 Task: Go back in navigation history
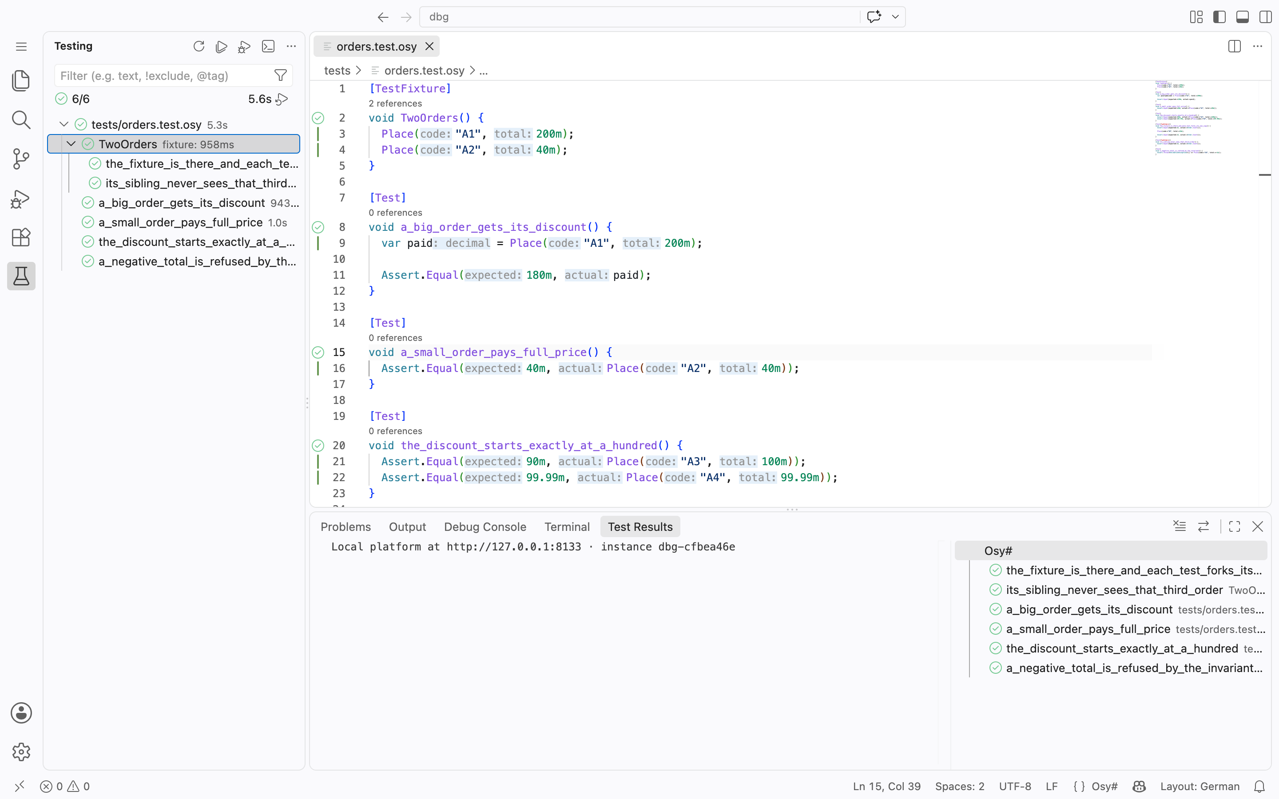[383, 17]
